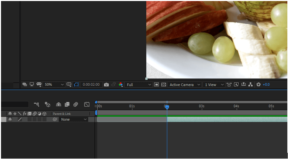Image resolution: width=288 pixels, height=160 pixels.
Task: Click the Timeline button in viewer toolbar
Action: tap(243, 85)
